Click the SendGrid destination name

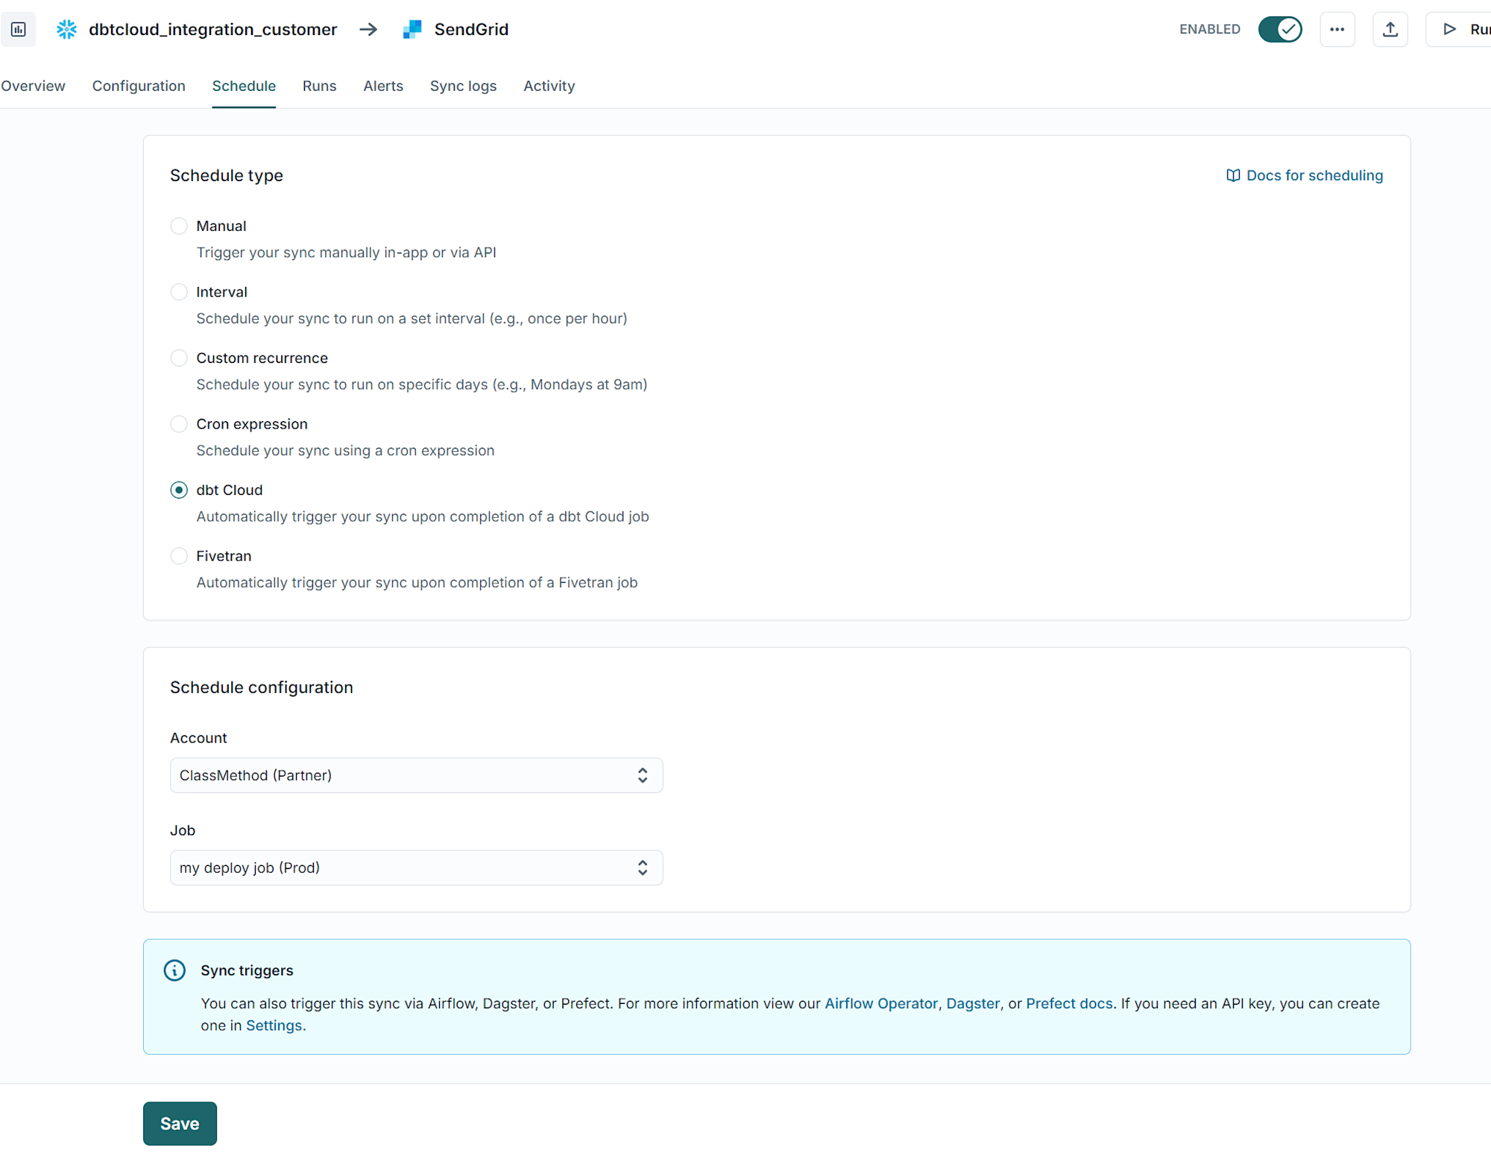471,29
